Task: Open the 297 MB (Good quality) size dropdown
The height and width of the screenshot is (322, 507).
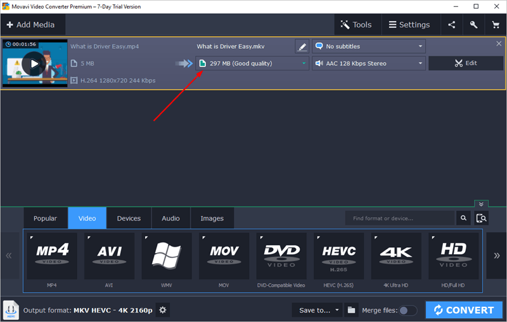Action: pyautogui.click(x=252, y=63)
